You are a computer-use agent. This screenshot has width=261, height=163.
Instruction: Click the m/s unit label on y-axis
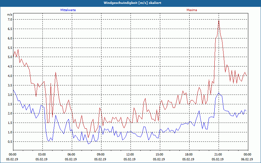click(x=10, y=15)
